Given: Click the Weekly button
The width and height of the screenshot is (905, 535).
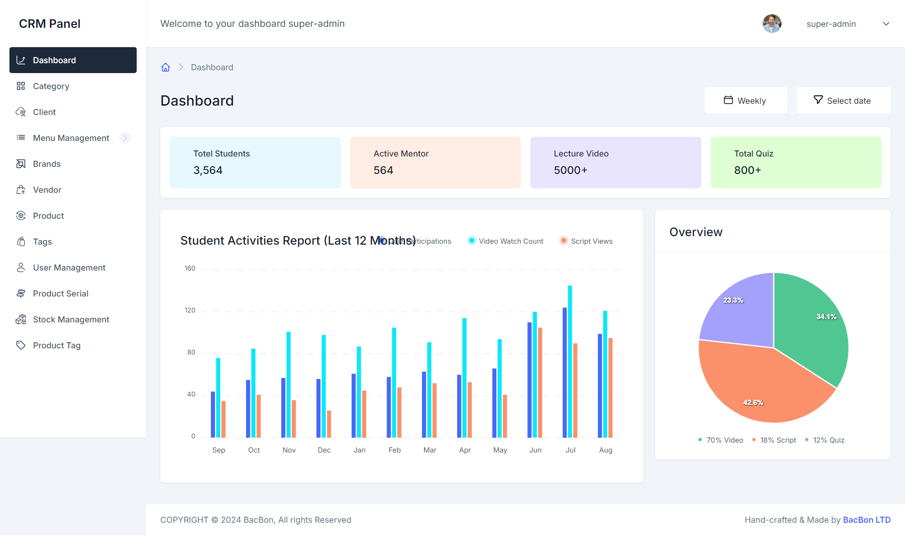Looking at the screenshot, I should tap(746, 100).
